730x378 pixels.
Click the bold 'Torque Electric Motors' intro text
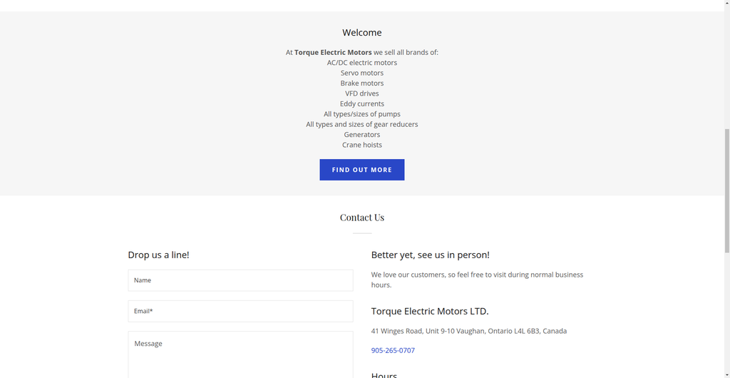tap(333, 52)
